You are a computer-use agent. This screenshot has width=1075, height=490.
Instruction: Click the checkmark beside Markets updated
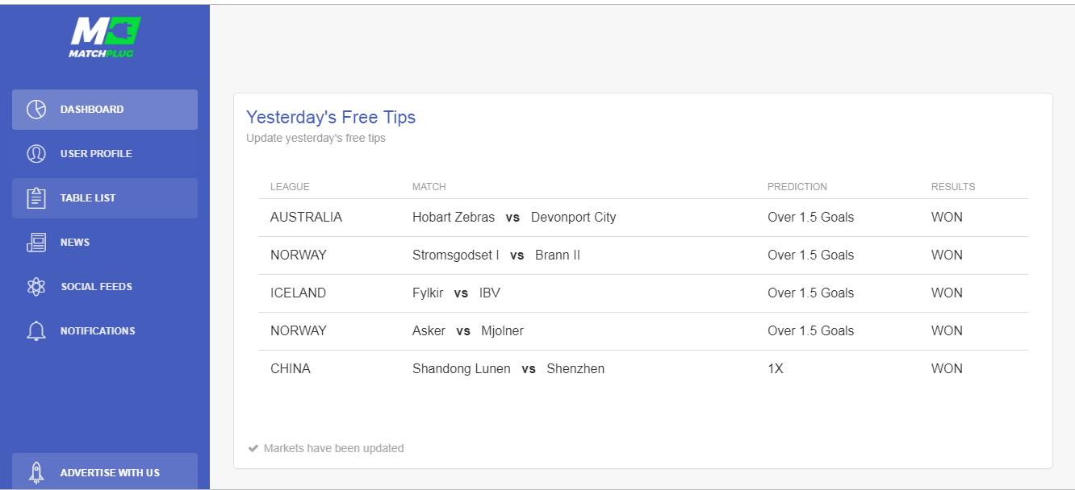coord(253,448)
